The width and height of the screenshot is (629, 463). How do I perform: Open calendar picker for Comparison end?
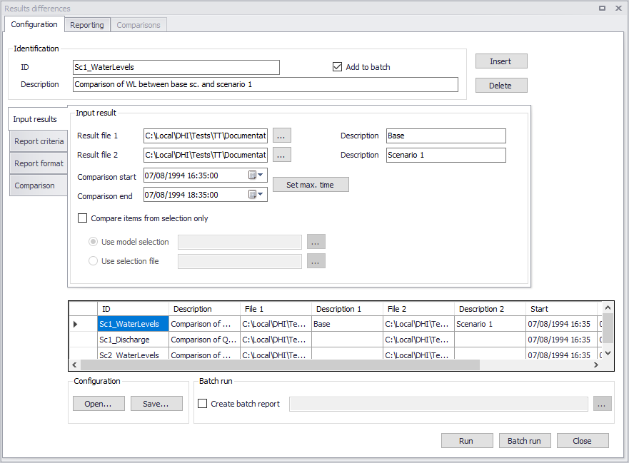click(x=252, y=195)
